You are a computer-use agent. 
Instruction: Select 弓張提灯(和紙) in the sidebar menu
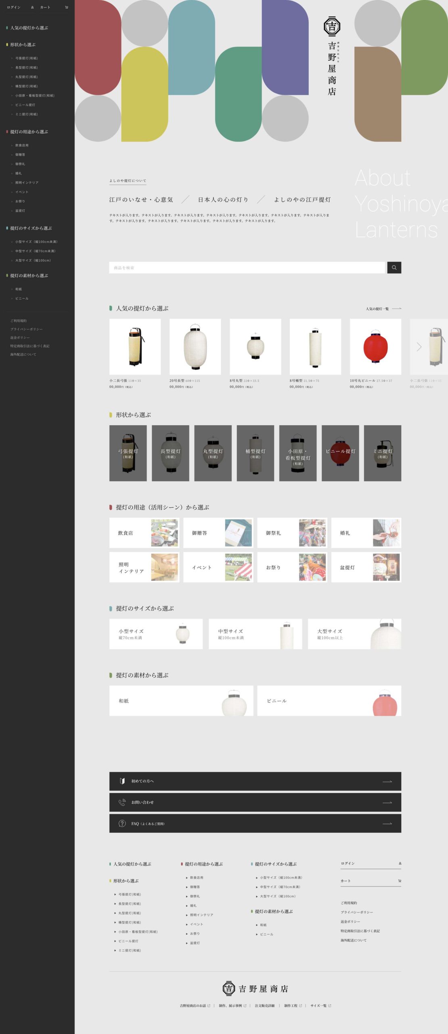pyautogui.click(x=26, y=58)
